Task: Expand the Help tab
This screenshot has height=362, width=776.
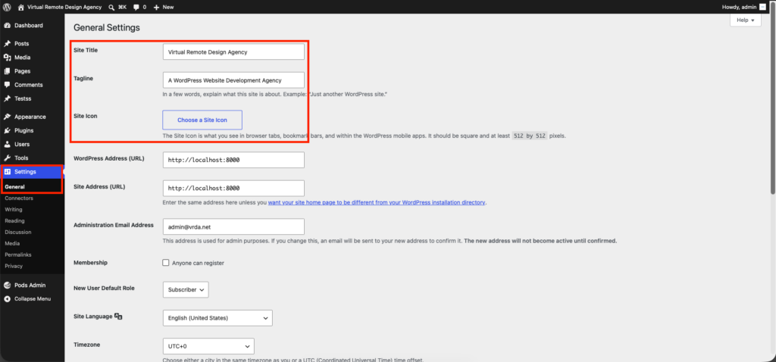Action: point(746,20)
